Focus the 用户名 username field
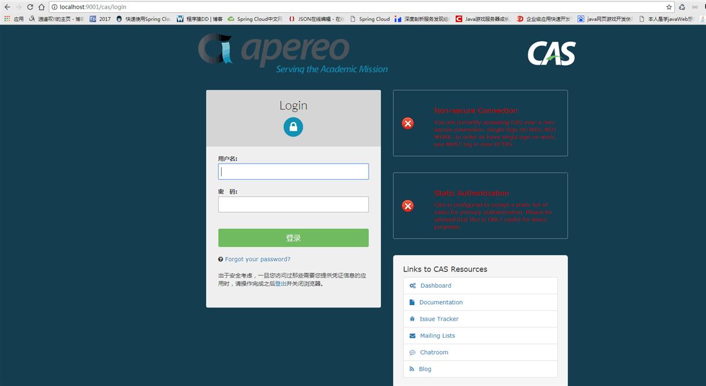706x386 pixels. pos(293,171)
